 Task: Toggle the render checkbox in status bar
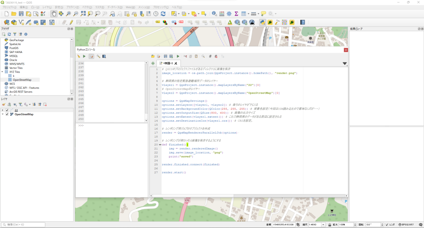pos(387,225)
